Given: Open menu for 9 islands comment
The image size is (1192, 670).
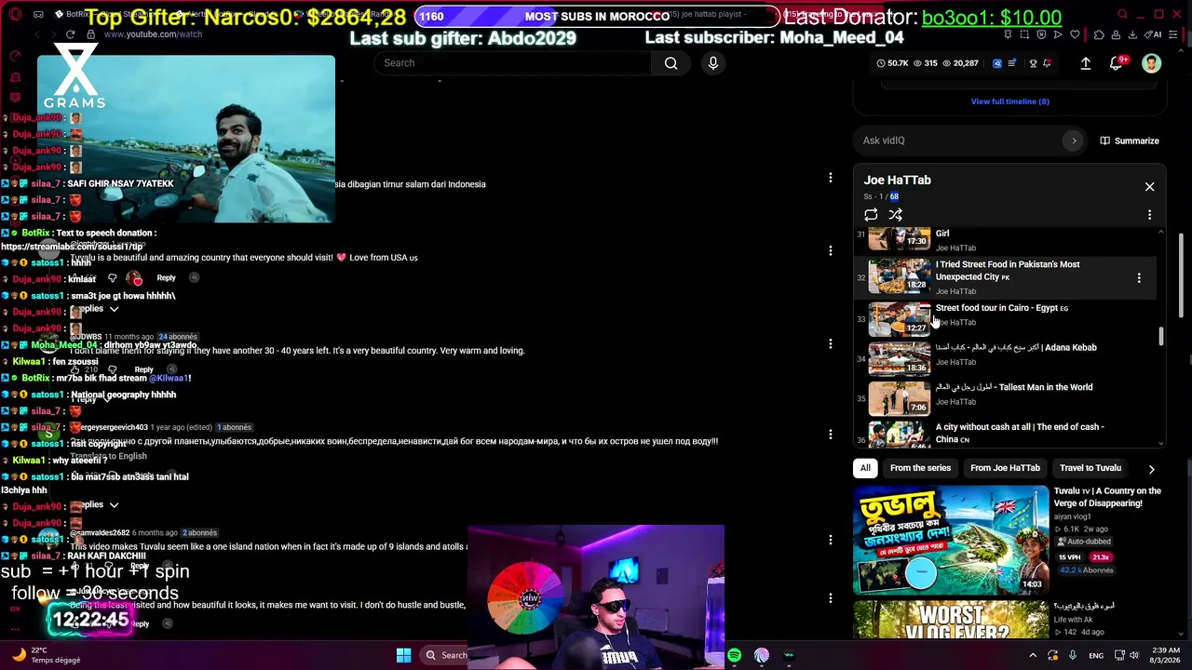Looking at the screenshot, I should 830,540.
